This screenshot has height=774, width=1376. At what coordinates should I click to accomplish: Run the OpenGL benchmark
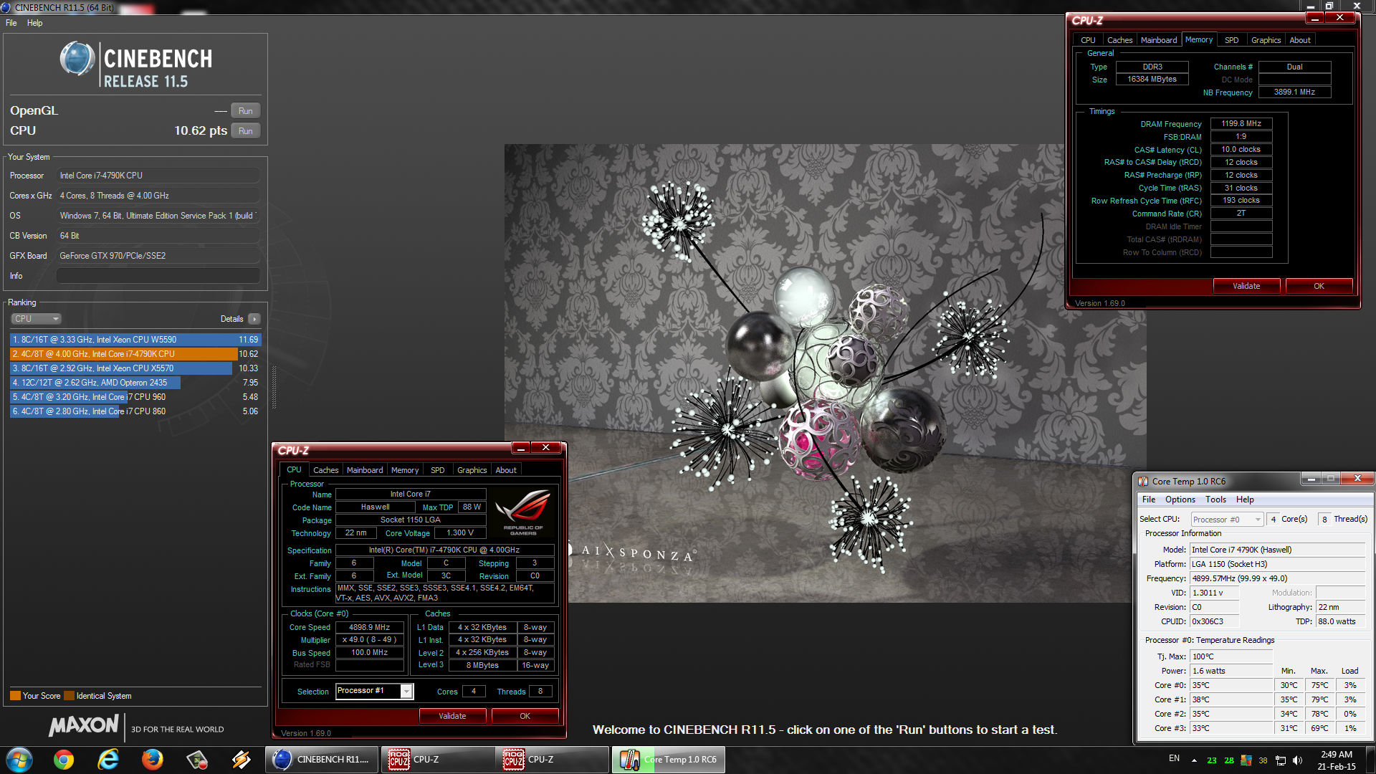[x=245, y=111]
